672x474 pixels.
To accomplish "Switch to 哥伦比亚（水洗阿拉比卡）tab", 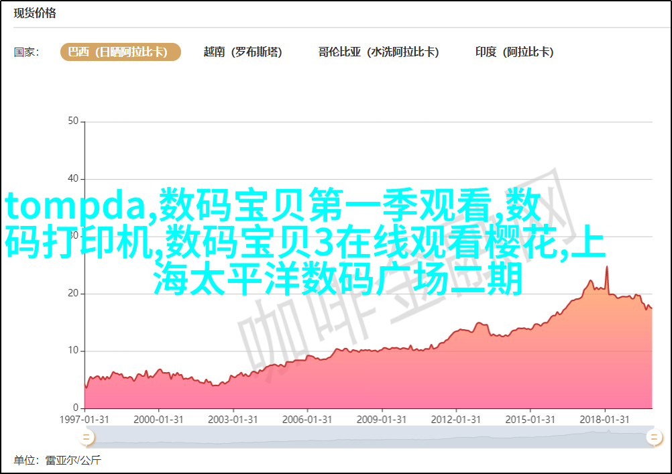I will (378, 52).
